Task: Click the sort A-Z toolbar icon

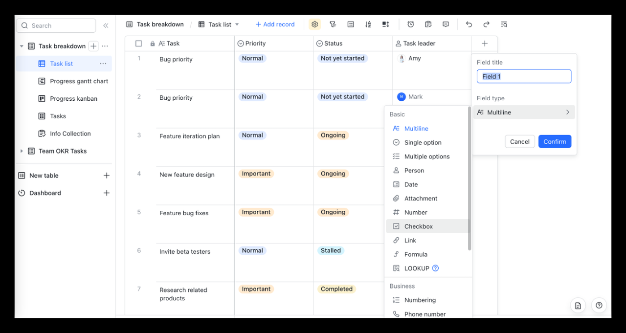Action: (368, 24)
